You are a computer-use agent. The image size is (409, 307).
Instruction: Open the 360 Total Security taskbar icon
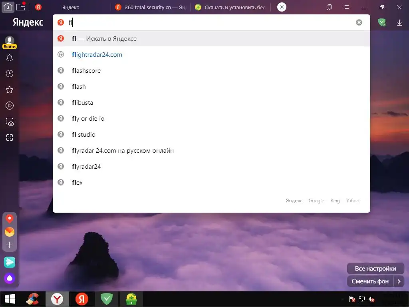click(x=131, y=299)
